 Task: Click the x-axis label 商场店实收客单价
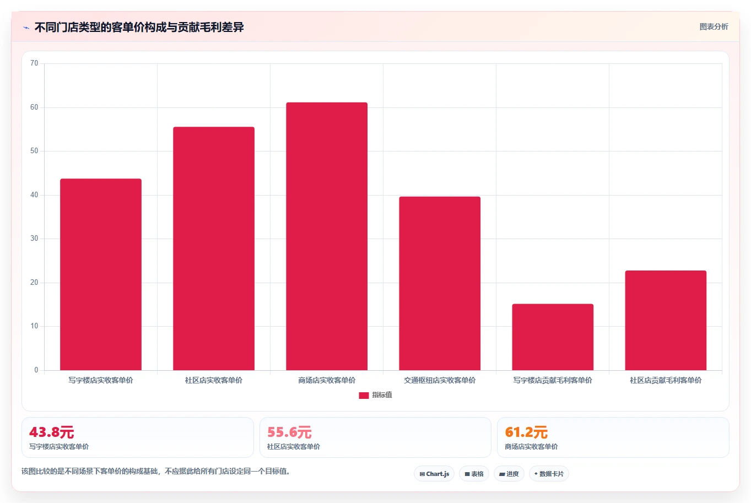tap(327, 380)
